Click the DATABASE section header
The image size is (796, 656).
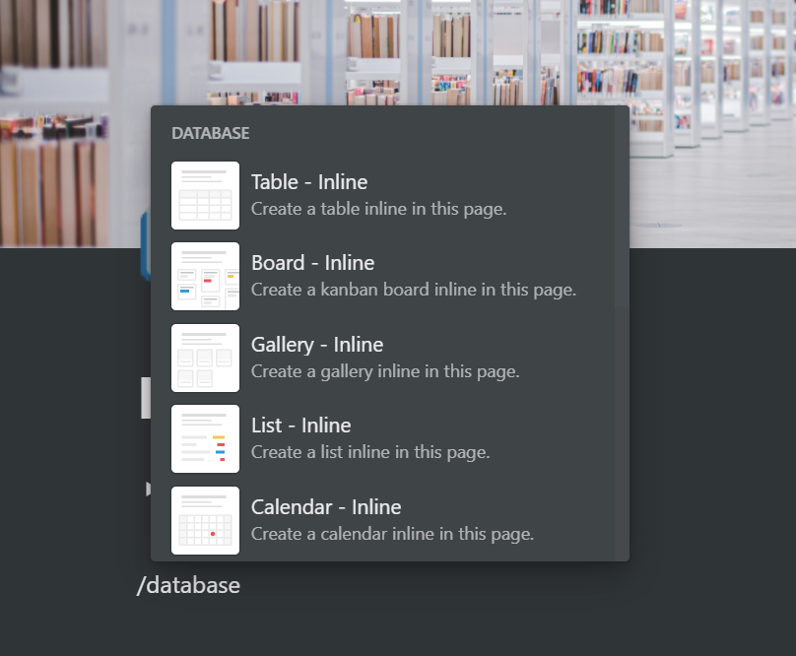pyautogui.click(x=210, y=133)
